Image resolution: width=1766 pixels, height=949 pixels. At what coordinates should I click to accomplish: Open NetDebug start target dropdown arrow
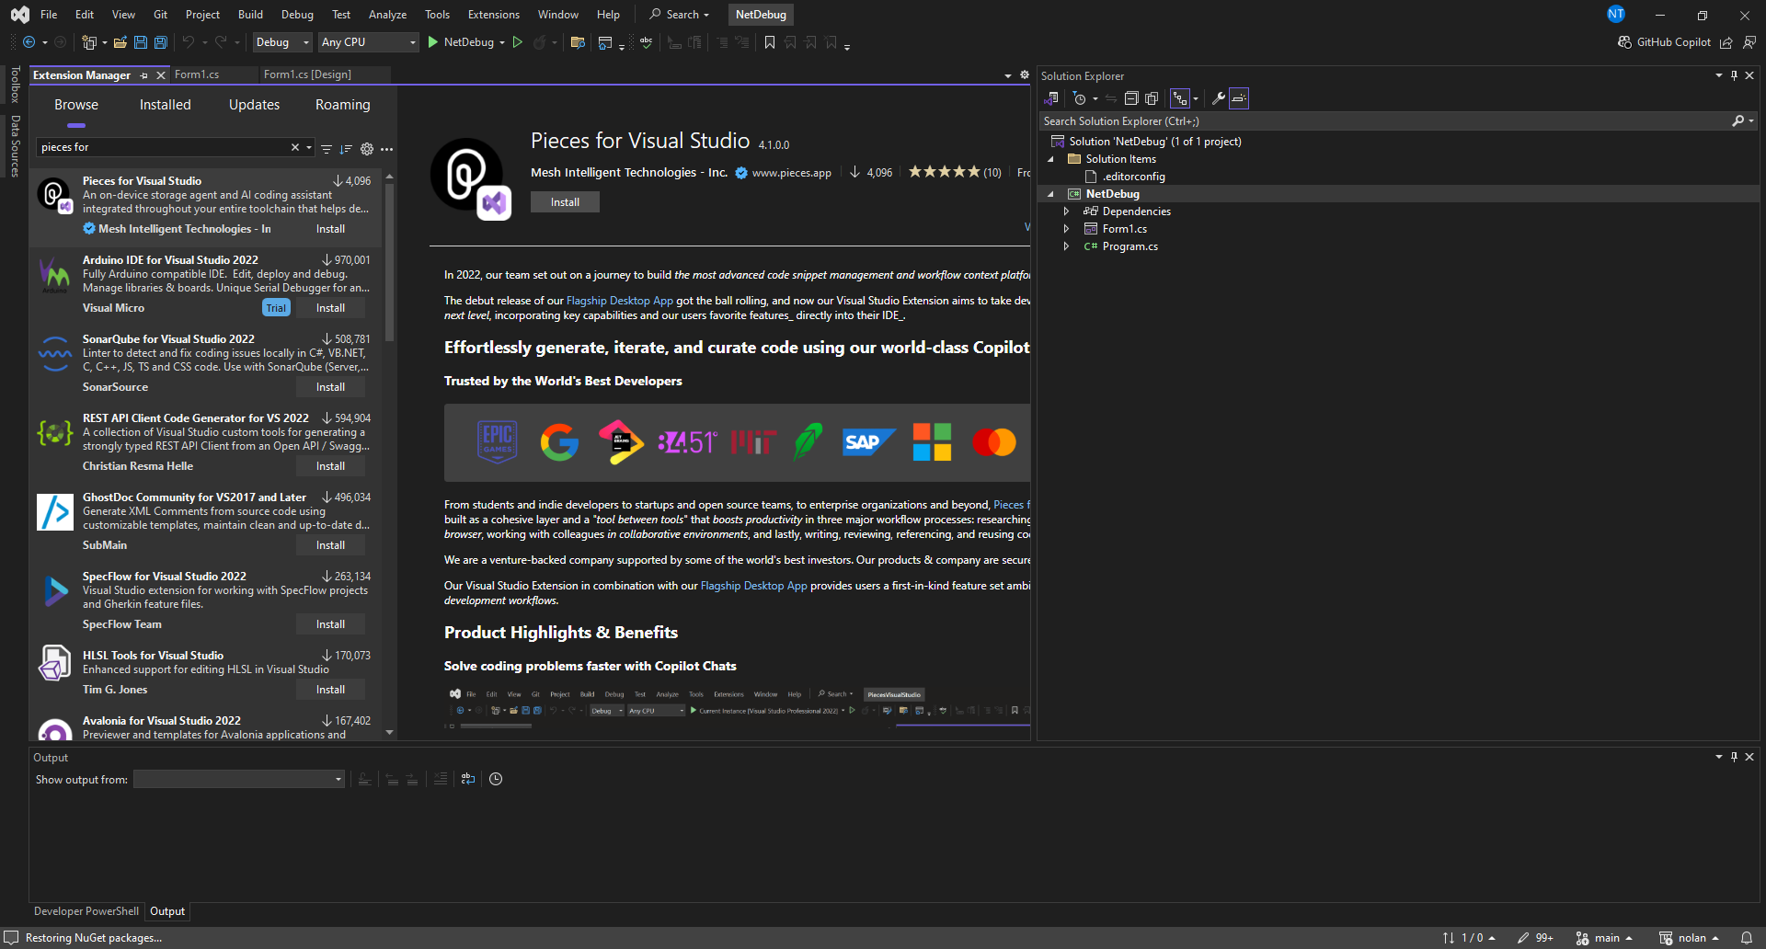point(502,42)
